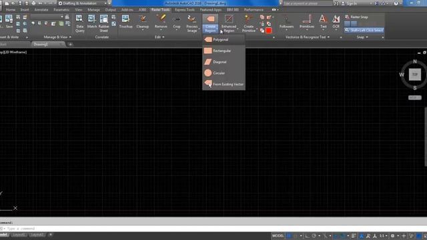Open the Drafting & Annotation workspace dropdown

(83, 3)
